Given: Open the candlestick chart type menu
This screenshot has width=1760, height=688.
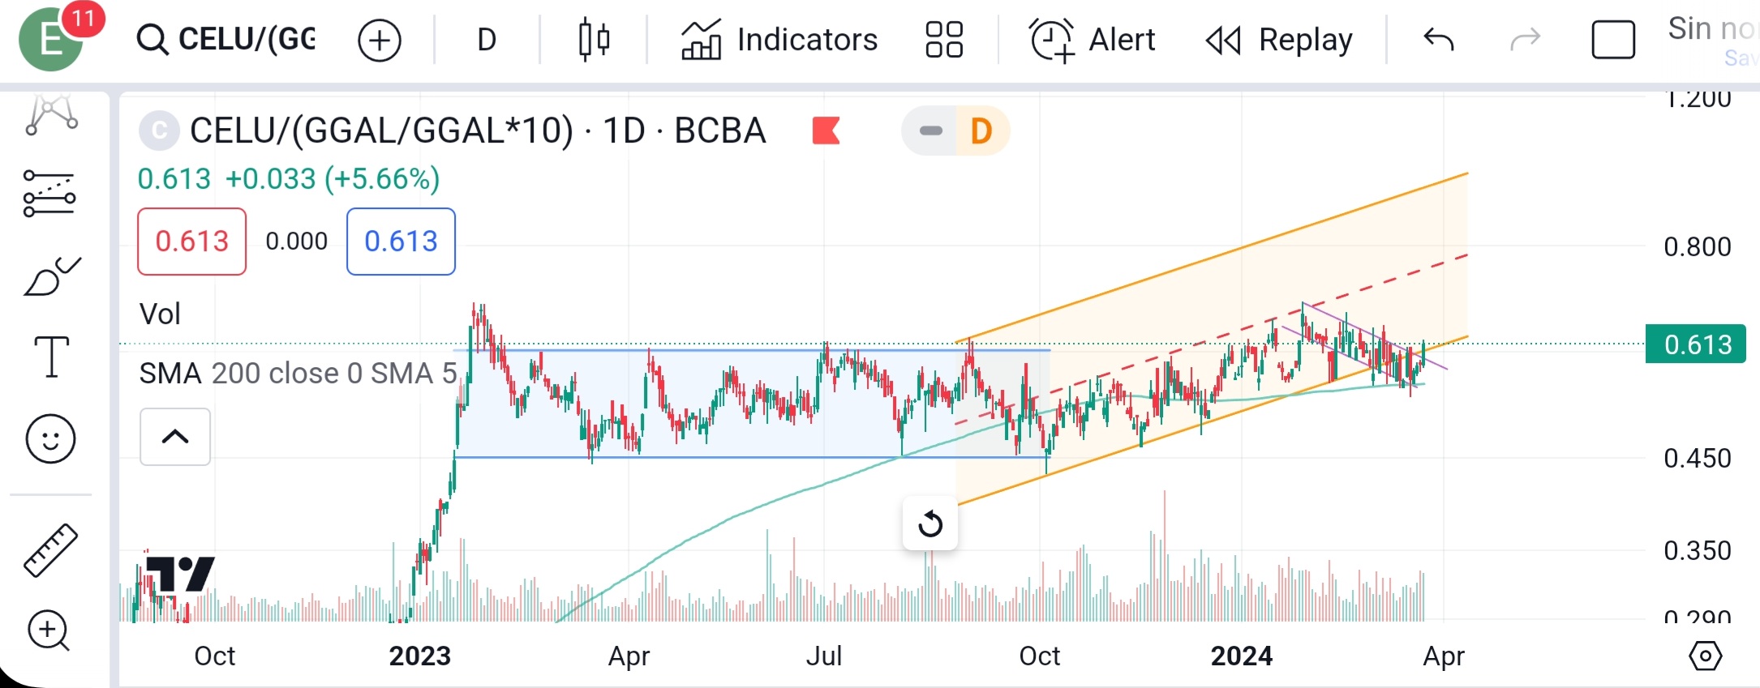Looking at the screenshot, I should click(x=594, y=40).
